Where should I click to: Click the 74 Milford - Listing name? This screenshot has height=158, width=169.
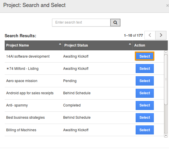click(x=22, y=69)
